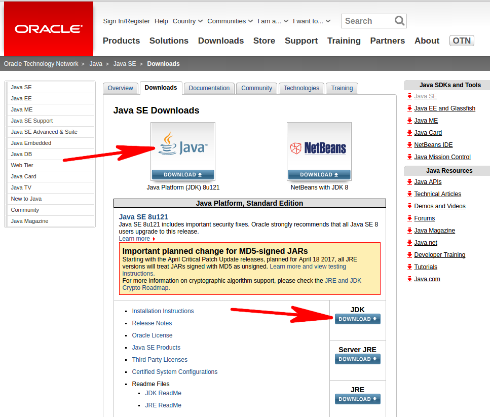Click the download arrow icon beside NetBeans IDE
The width and height of the screenshot is (490, 417).
pyautogui.click(x=410, y=145)
